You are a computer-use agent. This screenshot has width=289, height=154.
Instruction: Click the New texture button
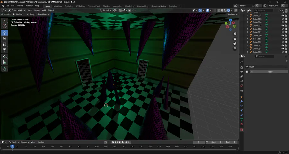click(269, 72)
